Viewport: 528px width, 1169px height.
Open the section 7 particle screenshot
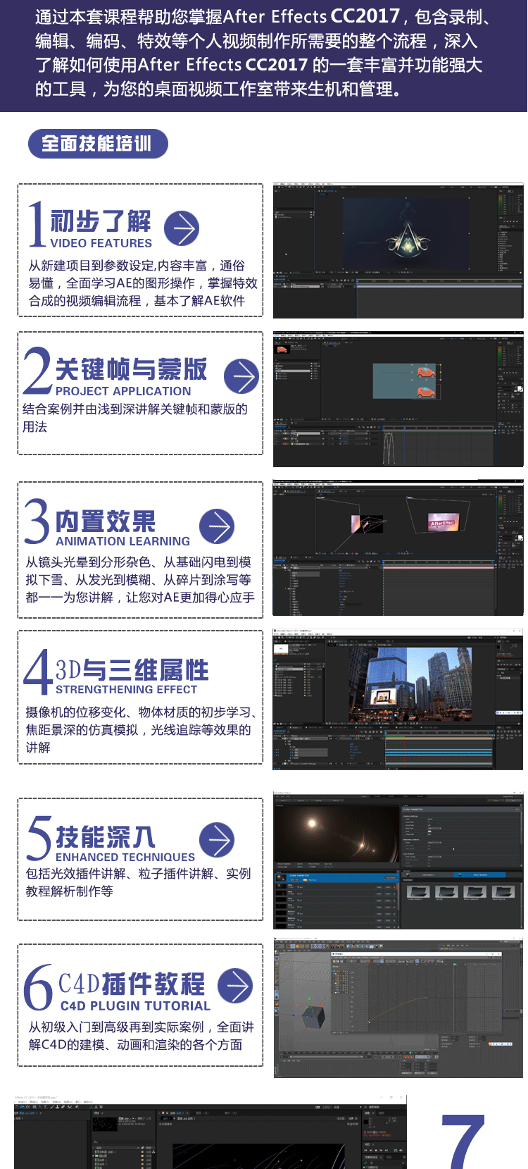point(210,1132)
